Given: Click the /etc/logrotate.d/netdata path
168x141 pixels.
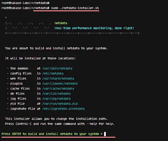Looking at the screenshot, I should (x=64, y=109).
